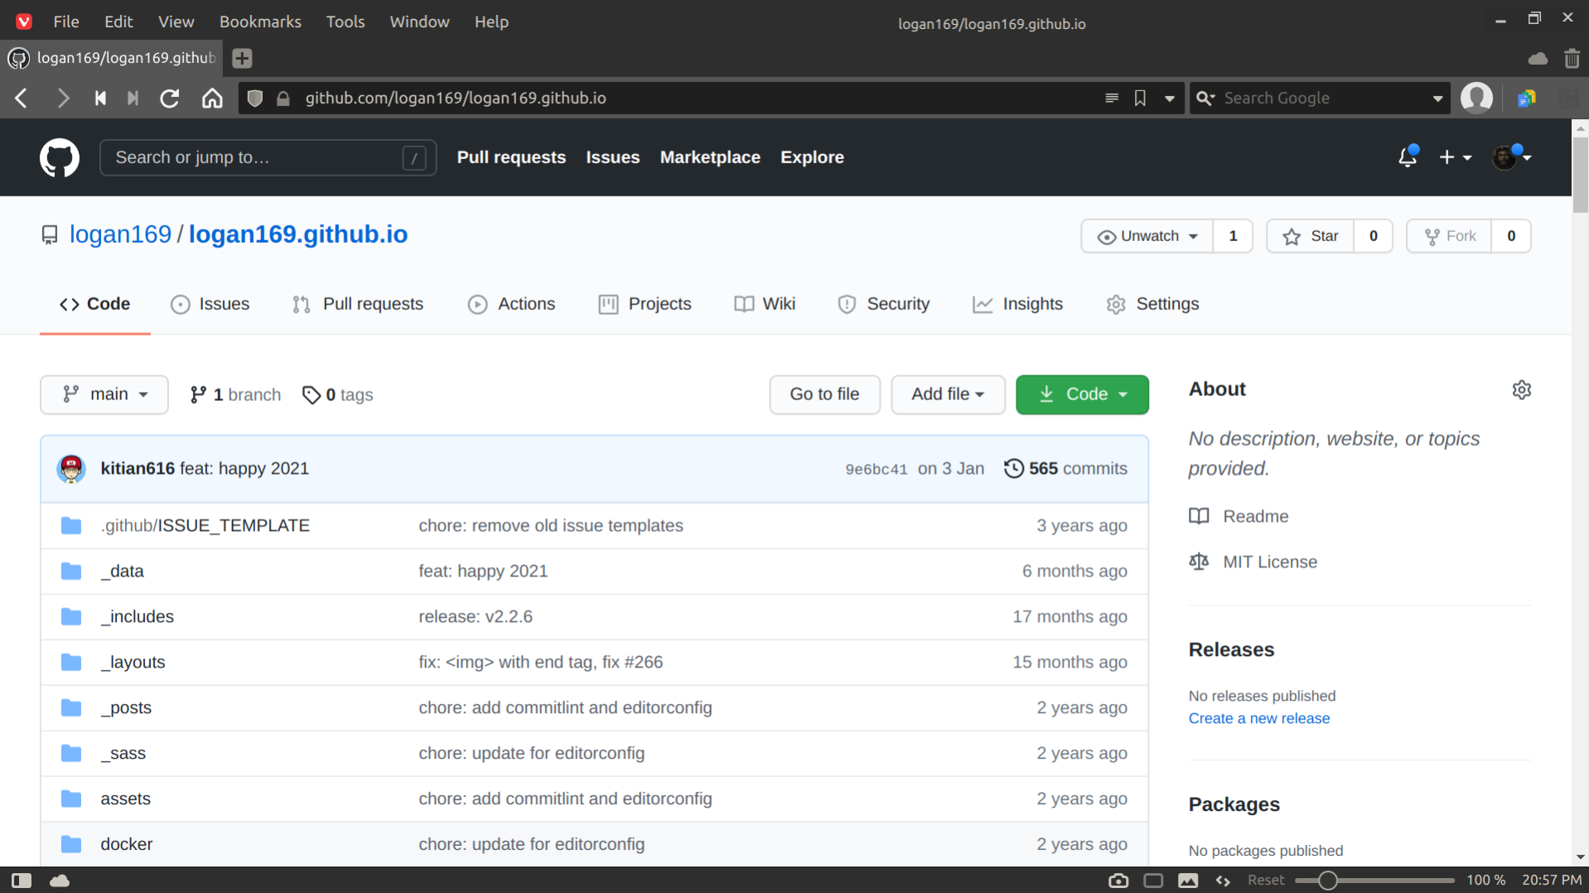Click Go to file button

[x=824, y=394]
